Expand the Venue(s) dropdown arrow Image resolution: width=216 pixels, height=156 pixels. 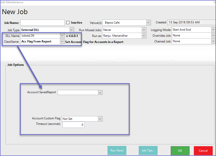tap(148, 23)
